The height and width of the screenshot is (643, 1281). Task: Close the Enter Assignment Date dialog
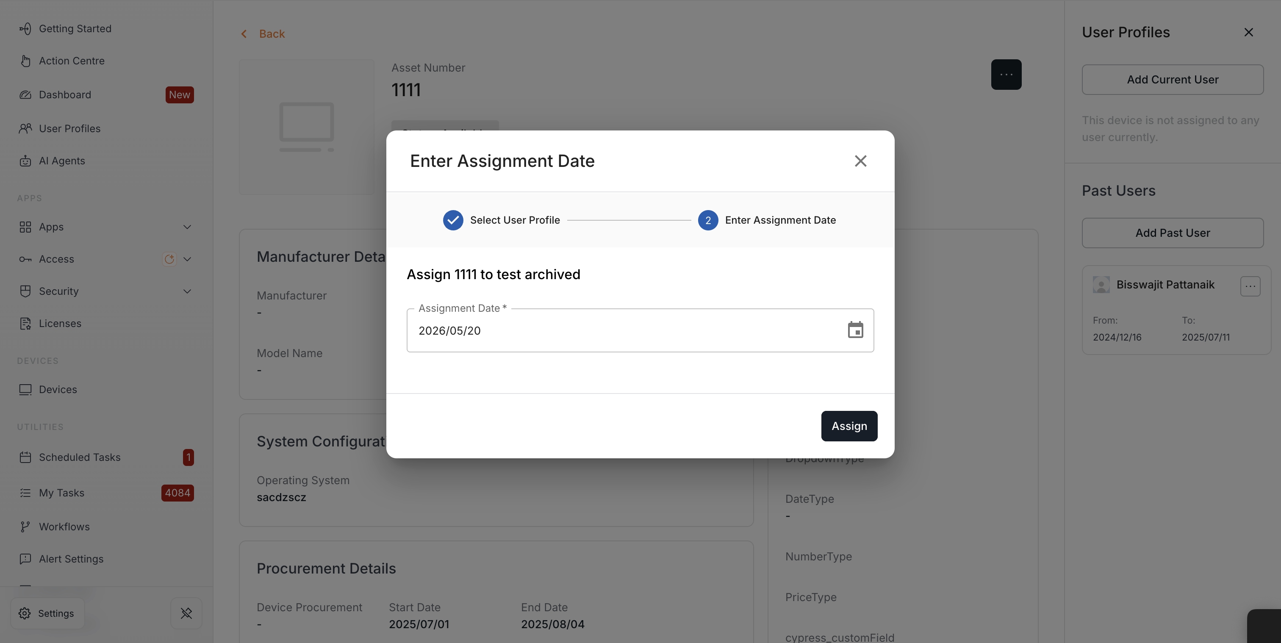point(860,161)
